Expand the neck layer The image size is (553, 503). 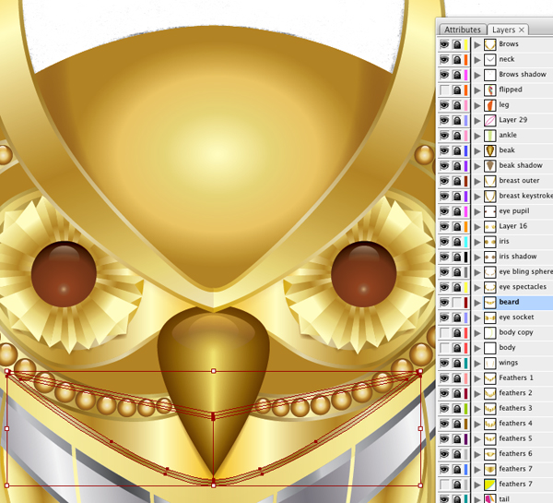(x=477, y=60)
